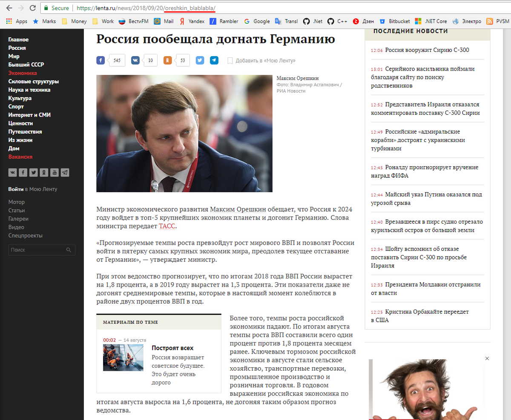The width and height of the screenshot is (511, 420).
Task: Click the Максим Орешкин article photo
Action: coord(184,133)
